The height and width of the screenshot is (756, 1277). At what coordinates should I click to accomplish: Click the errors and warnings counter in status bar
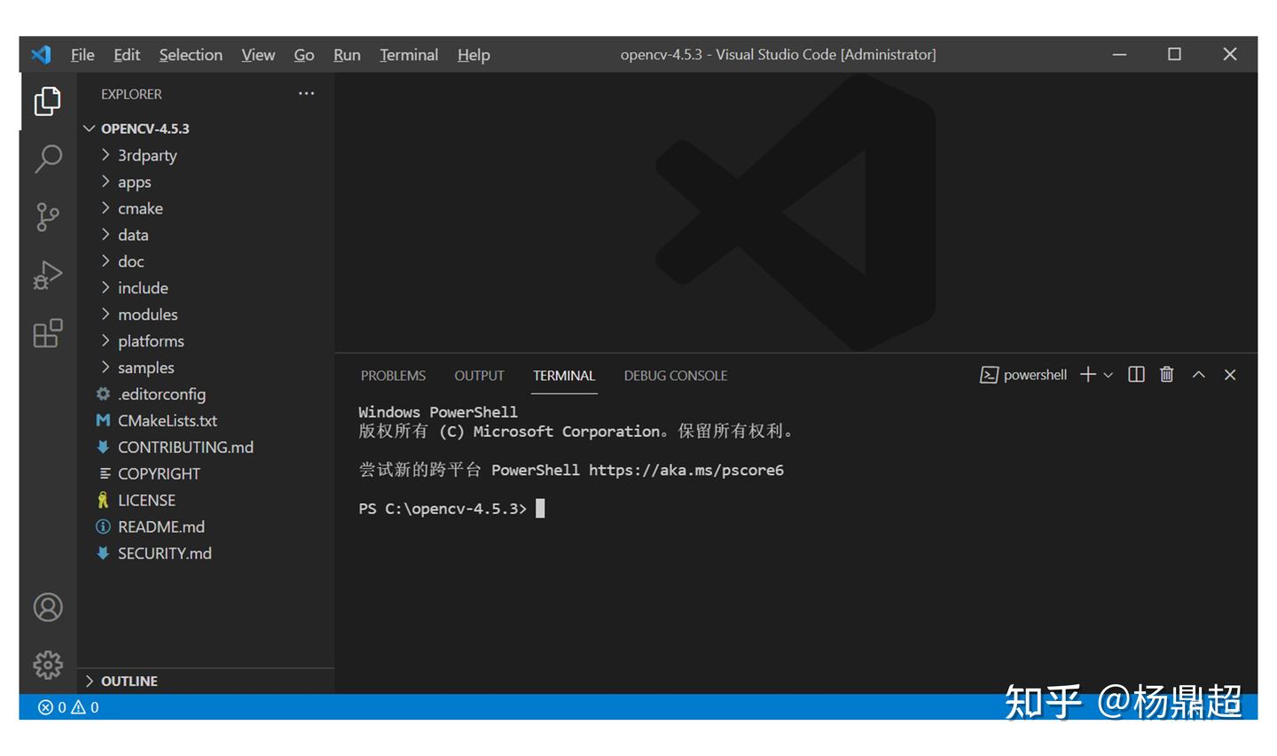click(x=67, y=706)
